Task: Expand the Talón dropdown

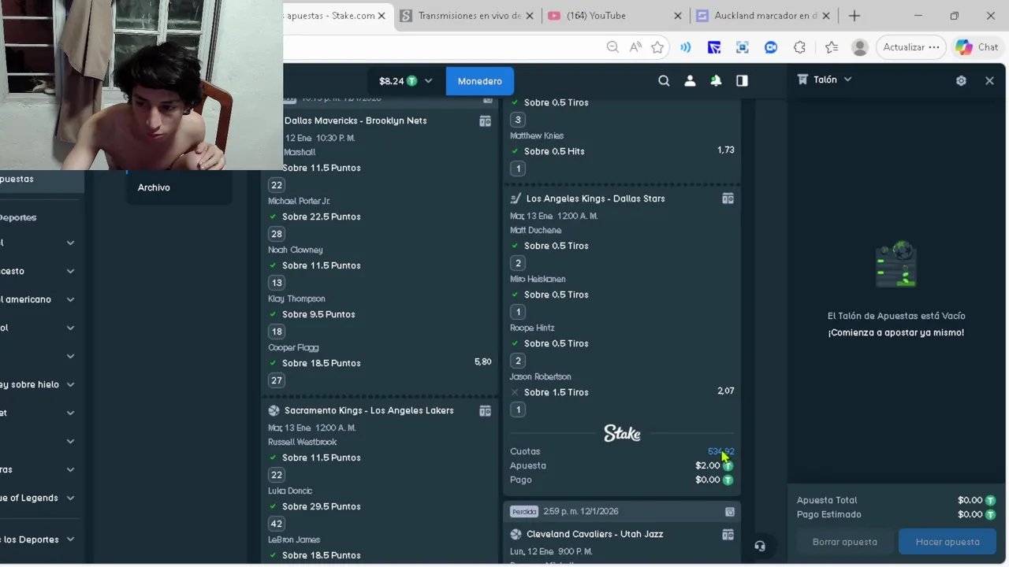Action: (x=847, y=80)
